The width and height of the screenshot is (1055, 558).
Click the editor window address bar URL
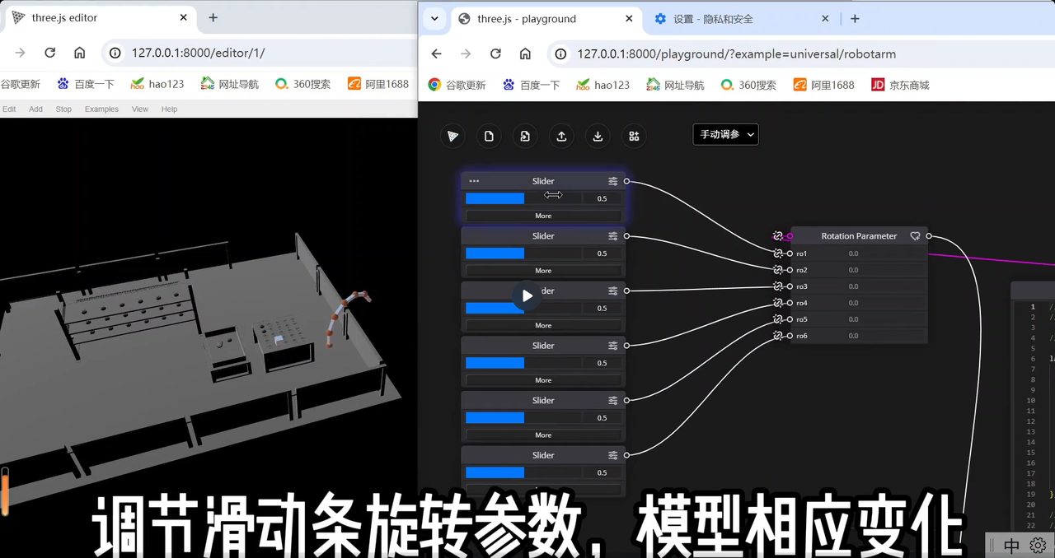tap(198, 53)
